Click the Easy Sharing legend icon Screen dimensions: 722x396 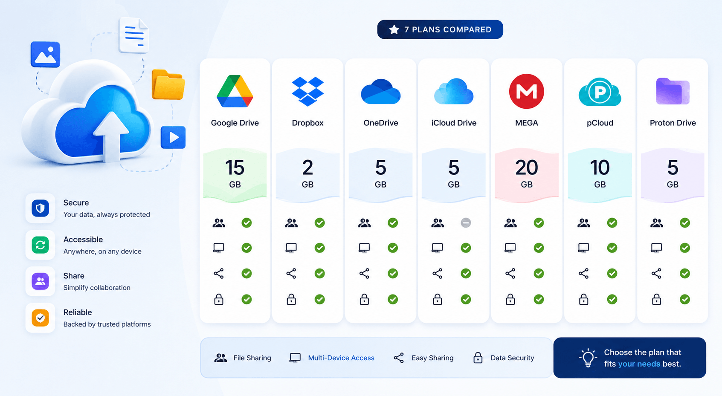click(x=399, y=358)
